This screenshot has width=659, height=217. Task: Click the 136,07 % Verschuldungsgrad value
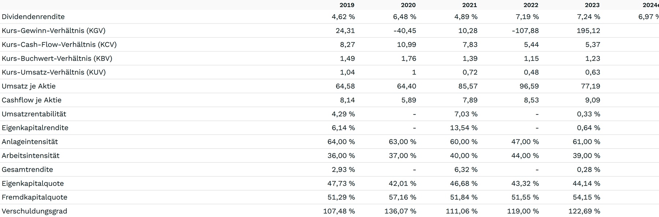[x=400, y=211]
